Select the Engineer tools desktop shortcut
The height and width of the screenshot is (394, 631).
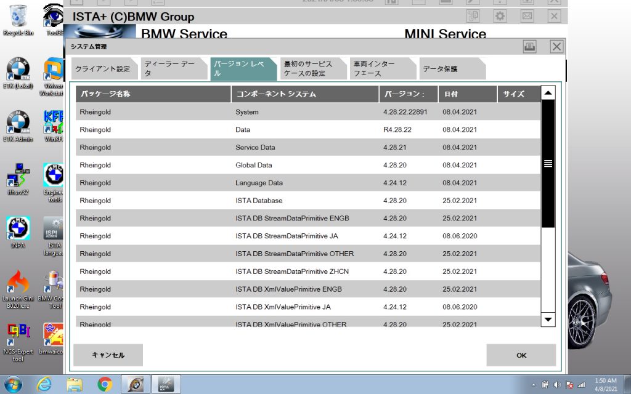[x=53, y=182]
